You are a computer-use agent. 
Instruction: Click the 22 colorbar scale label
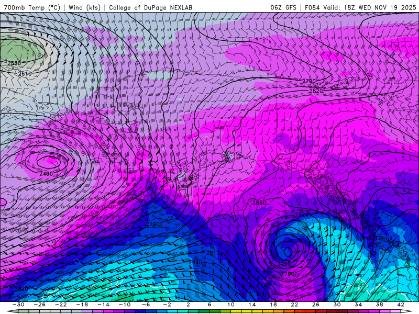pos(294,305)
